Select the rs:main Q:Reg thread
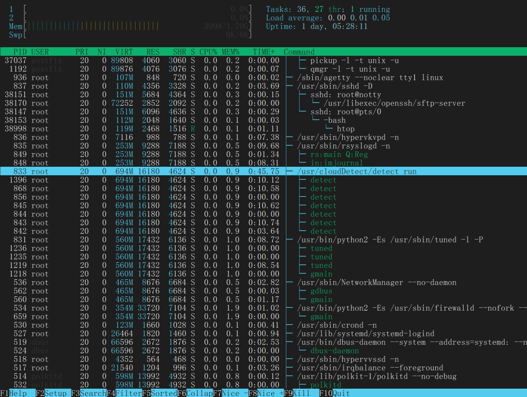Image resolution: width=527 pixels, height=397 pixels. (263, 155)
